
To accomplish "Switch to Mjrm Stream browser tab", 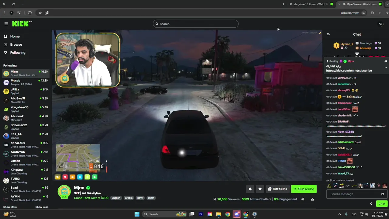I will pos(361,4).
